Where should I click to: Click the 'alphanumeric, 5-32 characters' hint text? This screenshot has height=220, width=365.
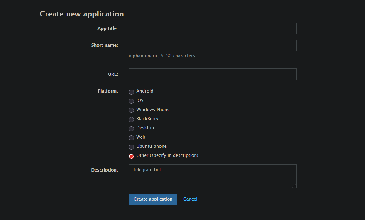[162, 56]
